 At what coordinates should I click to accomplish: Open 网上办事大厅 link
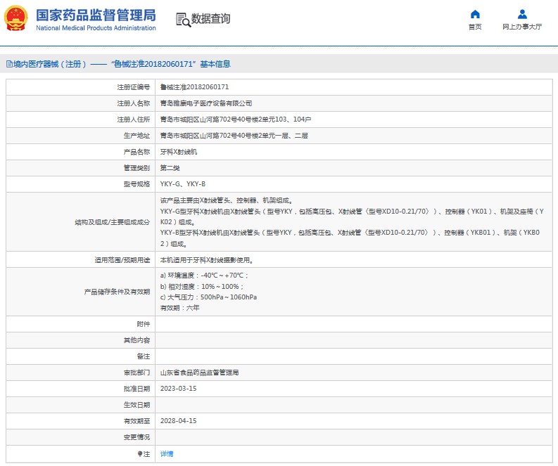point(522,27)
